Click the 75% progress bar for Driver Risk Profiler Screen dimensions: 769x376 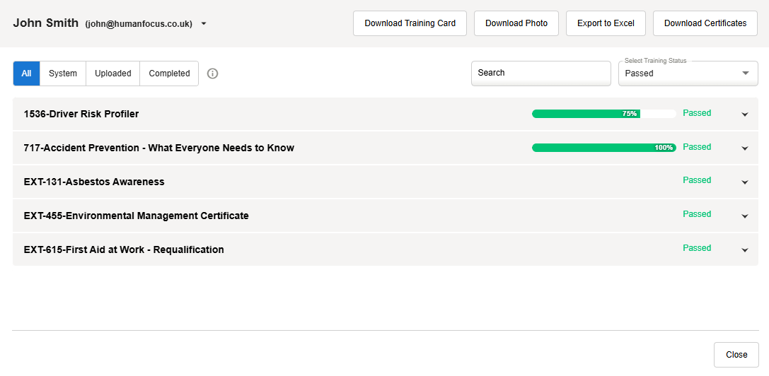(x=603, y=114)
